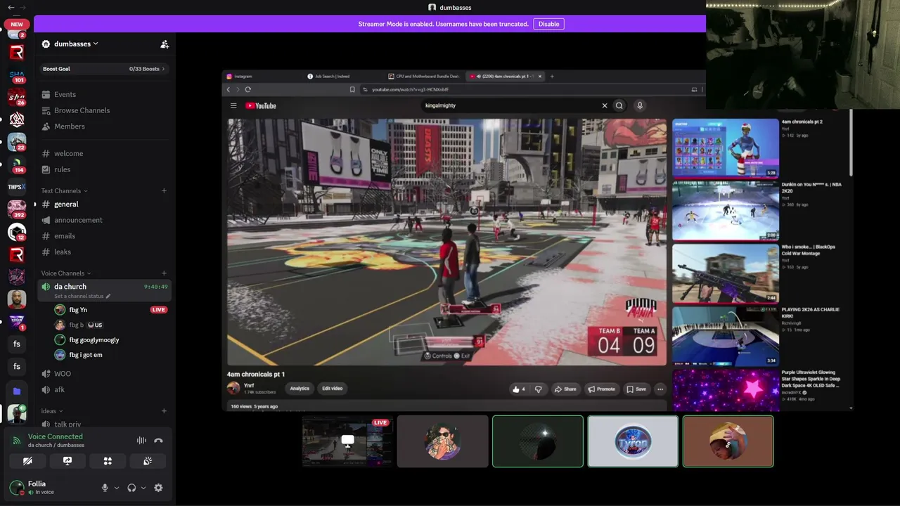Open the 4am chronicals pt 2 thumbnail
Image resolution: width=900 pixels, height=506 pixels.
click(726, 148)
